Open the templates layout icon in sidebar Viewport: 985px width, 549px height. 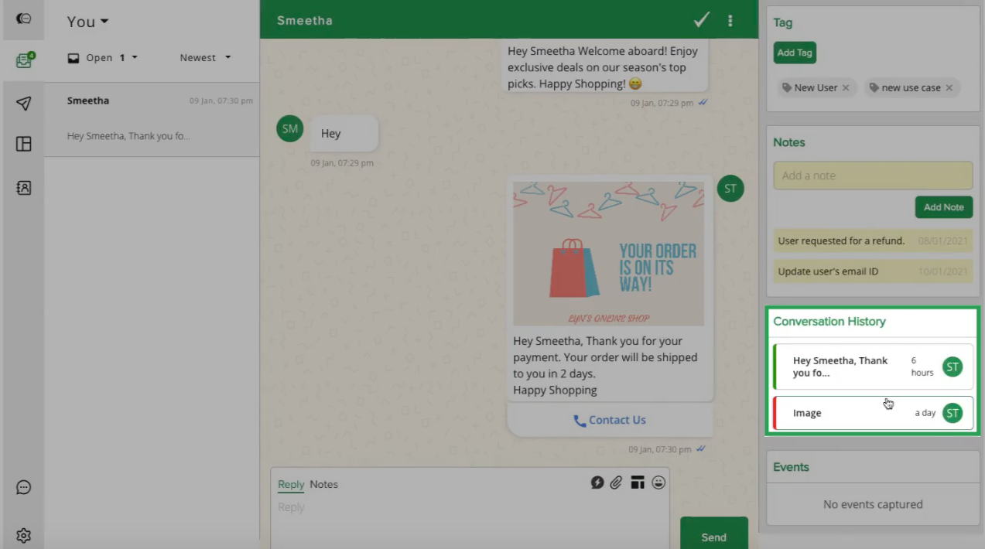(x=24, y=145)
